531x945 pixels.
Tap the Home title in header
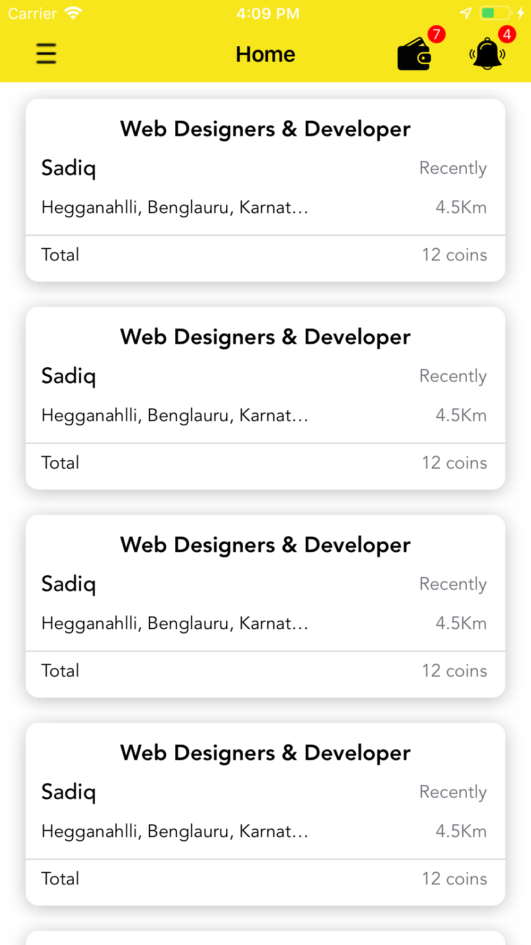(265, 54)
